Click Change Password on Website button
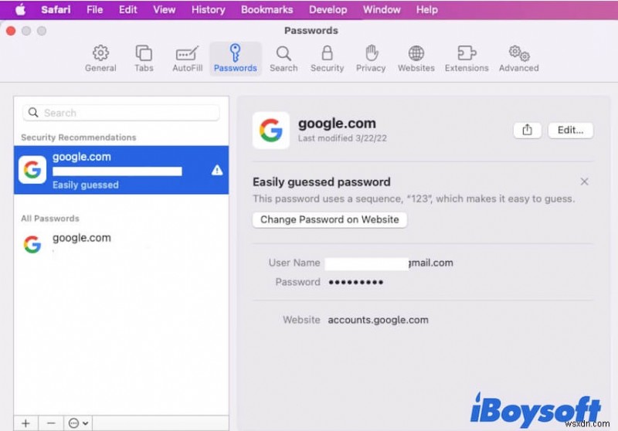The image size is (618, 431). (x=330, y=219)
